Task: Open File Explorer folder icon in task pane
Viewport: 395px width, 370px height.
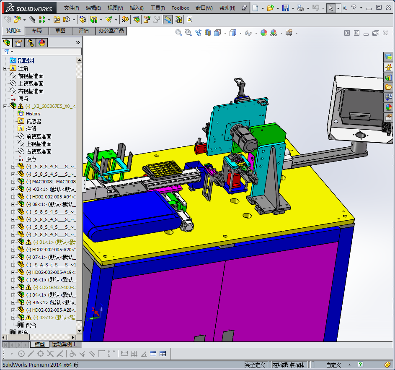Action: 388,87
